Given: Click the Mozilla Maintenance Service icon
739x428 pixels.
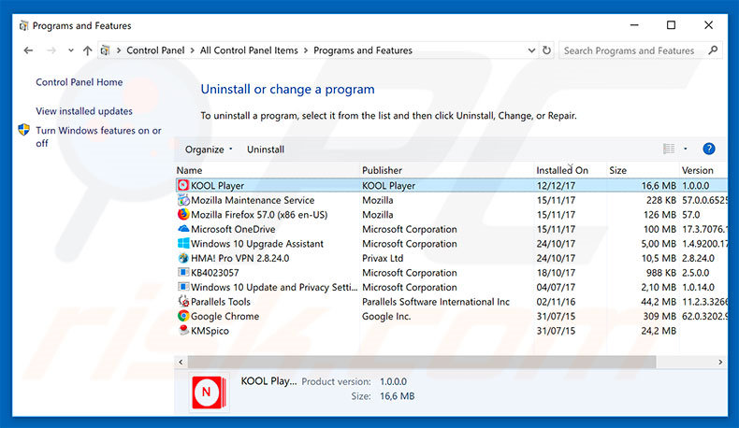Looking at the screenshot, I should 182,200.
